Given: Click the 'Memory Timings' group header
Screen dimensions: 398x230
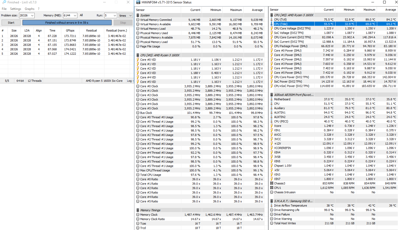Looking at the screenshot, I should [150, 210].
